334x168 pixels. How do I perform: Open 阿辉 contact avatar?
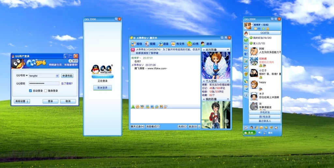click(x=254, y=51)
